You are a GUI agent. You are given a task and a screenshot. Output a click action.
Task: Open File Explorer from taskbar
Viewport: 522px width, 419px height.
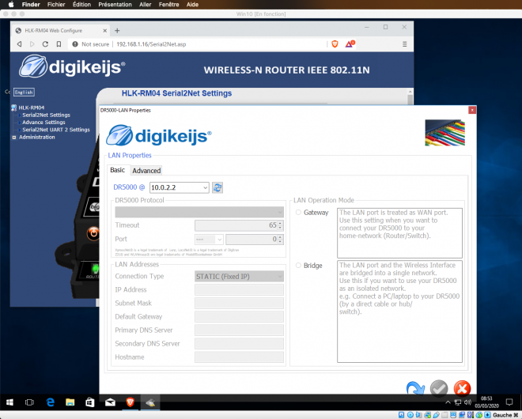pos(70,402)
